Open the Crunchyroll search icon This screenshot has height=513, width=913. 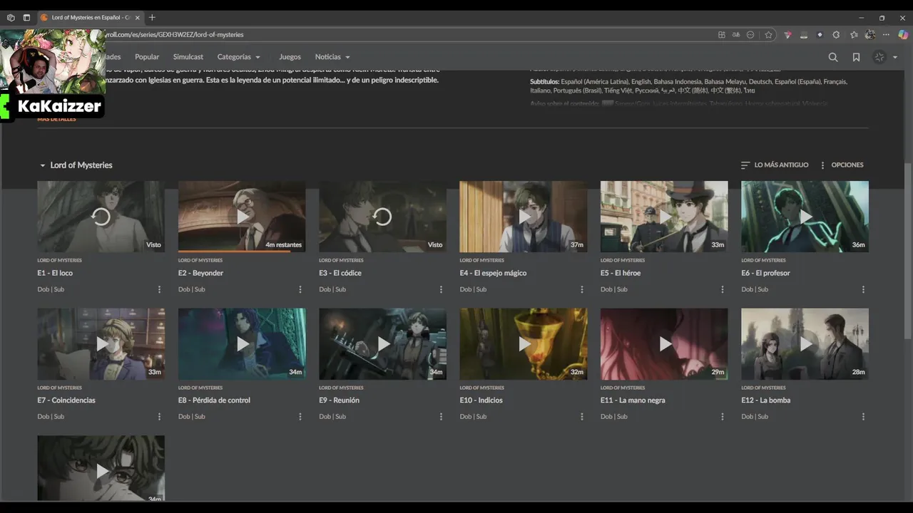(832, 57)
